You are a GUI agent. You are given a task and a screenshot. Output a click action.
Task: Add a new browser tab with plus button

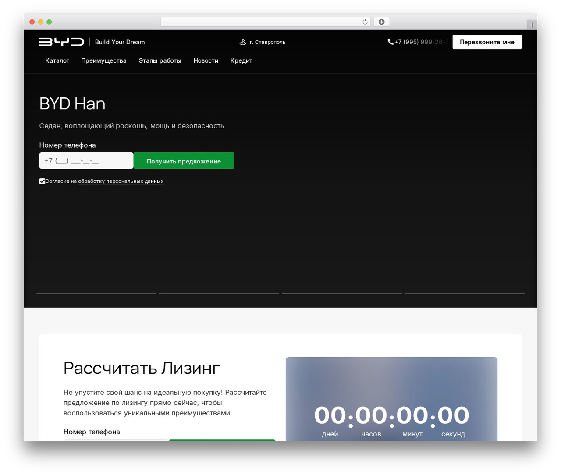(x=532, y=25)
